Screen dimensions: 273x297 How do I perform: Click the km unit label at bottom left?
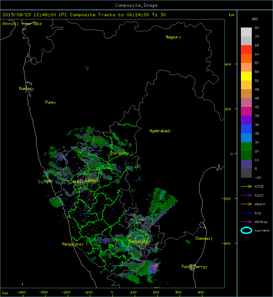[5, 293]
